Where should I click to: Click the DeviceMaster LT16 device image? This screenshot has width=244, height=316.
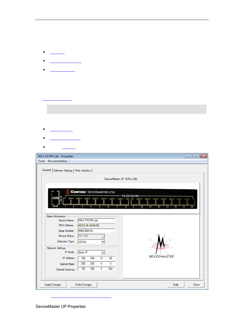click(x=123, y=199)
